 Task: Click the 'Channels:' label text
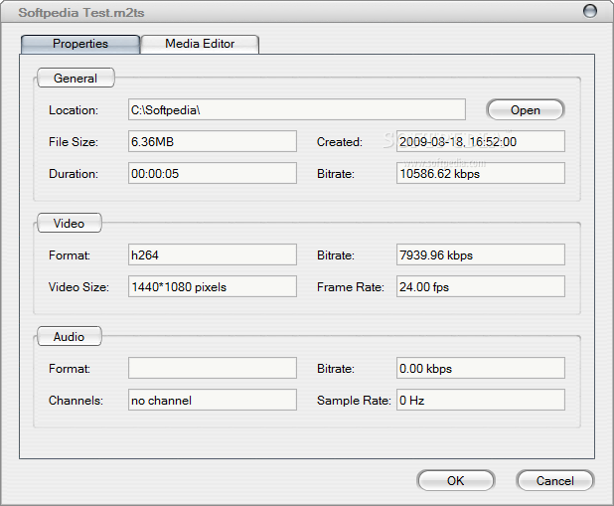click(76, 401)
